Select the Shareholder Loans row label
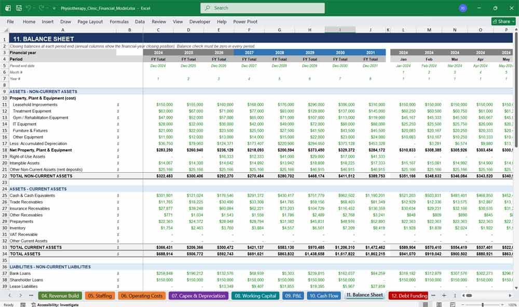 pyautogui.click(x=63, y=280)
